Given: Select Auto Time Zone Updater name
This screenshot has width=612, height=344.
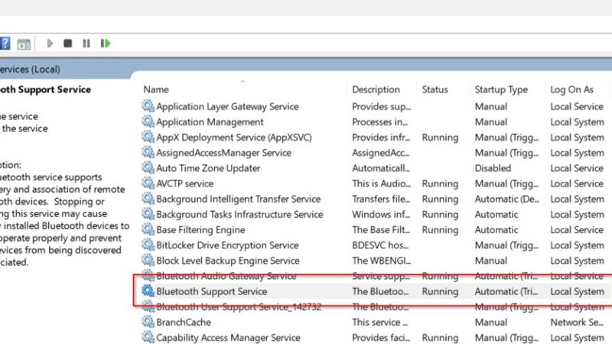Looking at the screenshot, I should pyautogui.click(x=208, y=168).
